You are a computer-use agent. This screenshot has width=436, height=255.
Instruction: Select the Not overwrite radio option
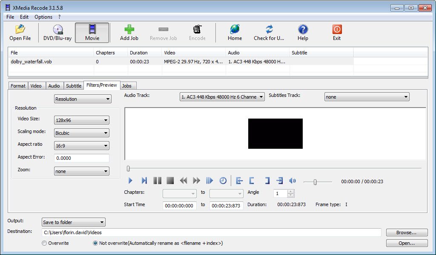(95, 243)
